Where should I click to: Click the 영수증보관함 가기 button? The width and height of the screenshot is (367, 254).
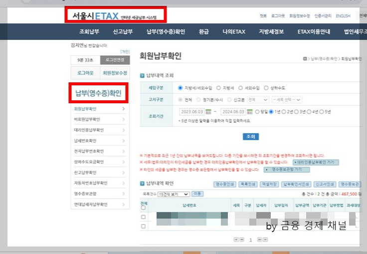click(287, 170)
